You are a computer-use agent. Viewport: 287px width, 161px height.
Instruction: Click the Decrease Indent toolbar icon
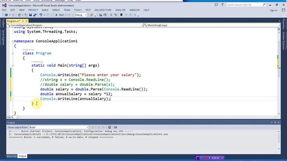tap(111, 15)
